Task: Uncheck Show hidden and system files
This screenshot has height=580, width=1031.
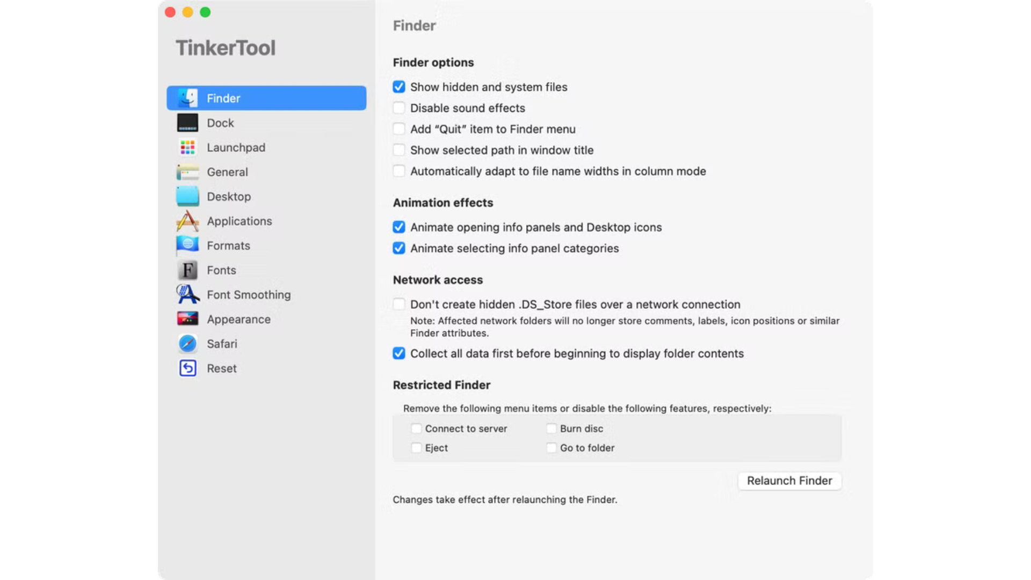Action: 398,87
